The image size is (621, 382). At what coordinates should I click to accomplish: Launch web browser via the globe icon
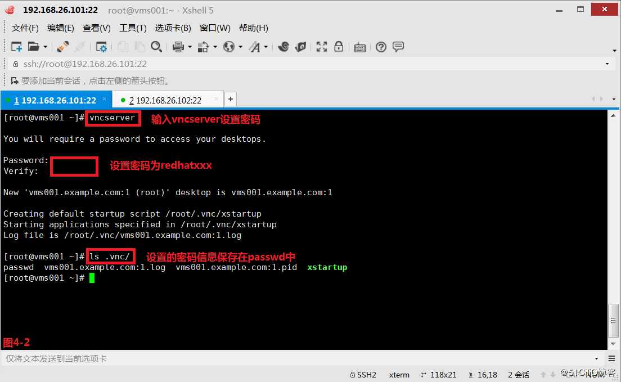[229, 47]
